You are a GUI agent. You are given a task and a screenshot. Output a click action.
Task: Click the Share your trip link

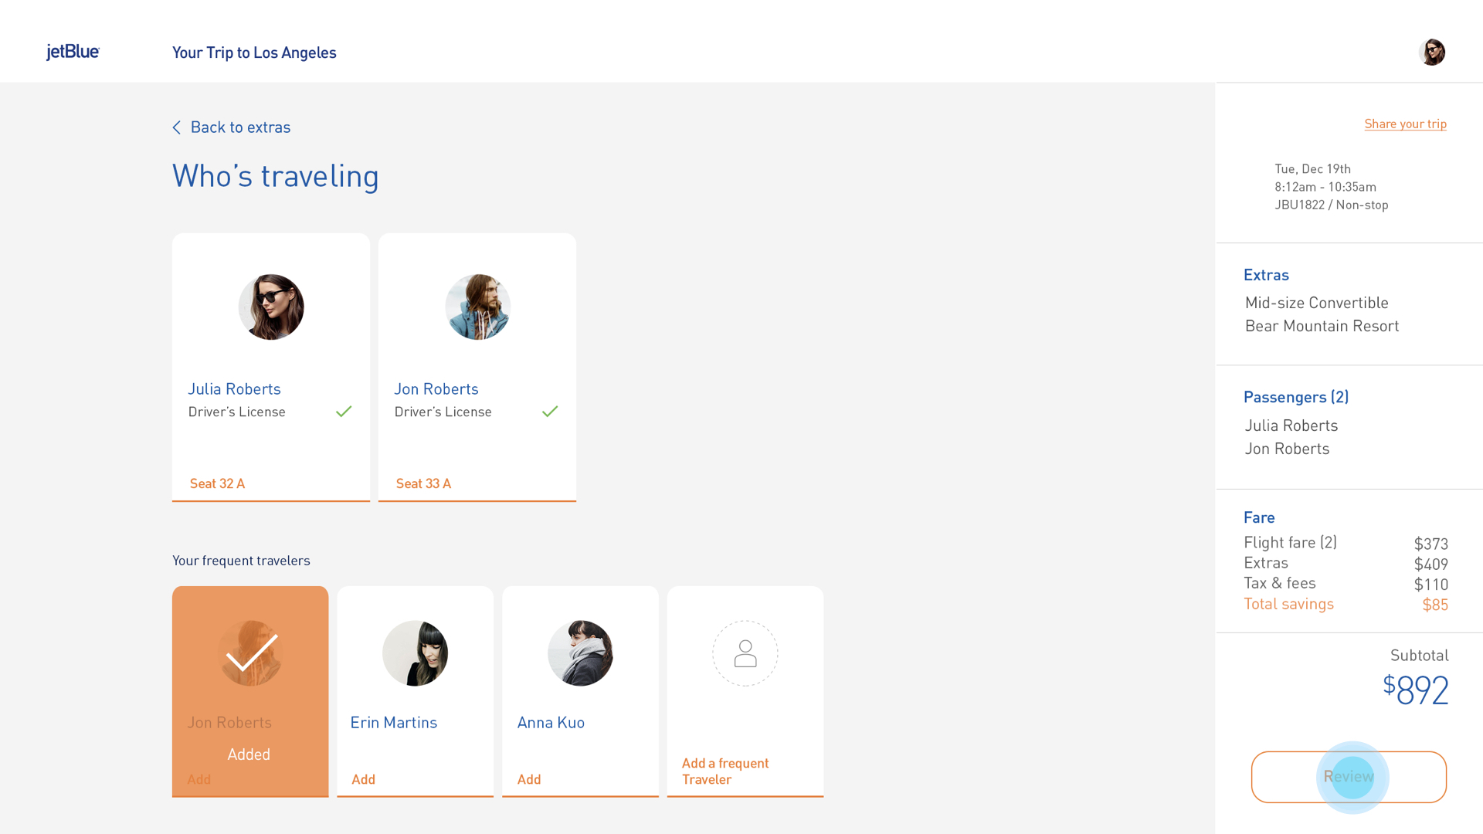point(1405,124)
